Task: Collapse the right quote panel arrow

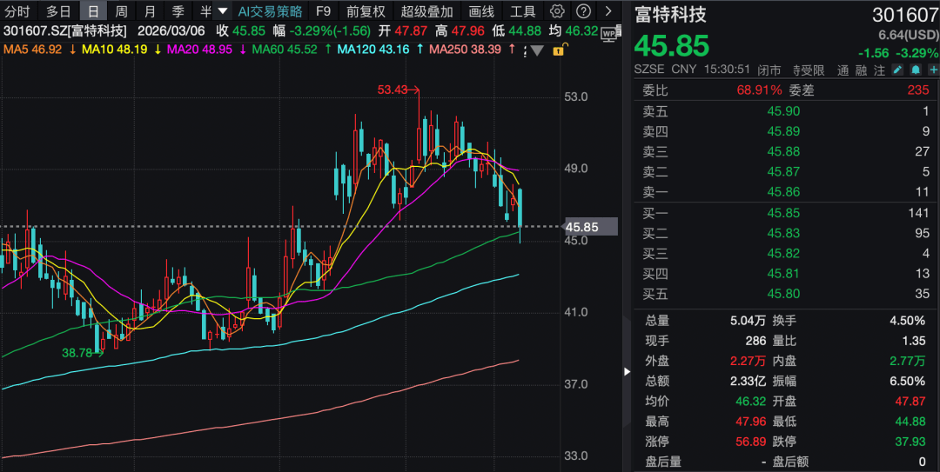Action: tap(627, 372)
